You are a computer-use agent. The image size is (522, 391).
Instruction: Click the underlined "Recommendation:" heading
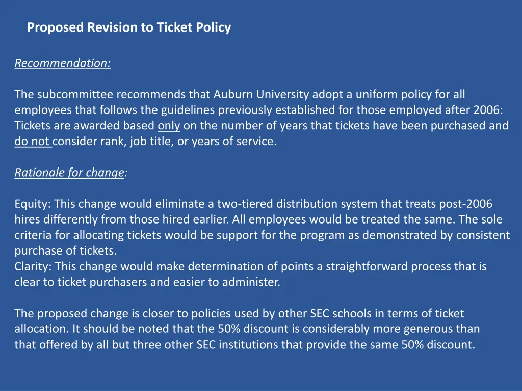click(63, 63)
